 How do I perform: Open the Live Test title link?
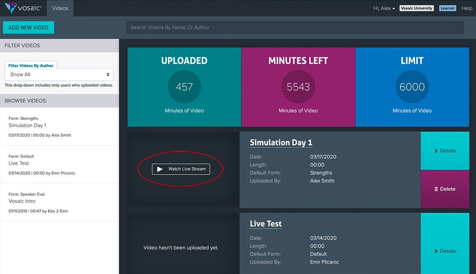click(266, 224)
